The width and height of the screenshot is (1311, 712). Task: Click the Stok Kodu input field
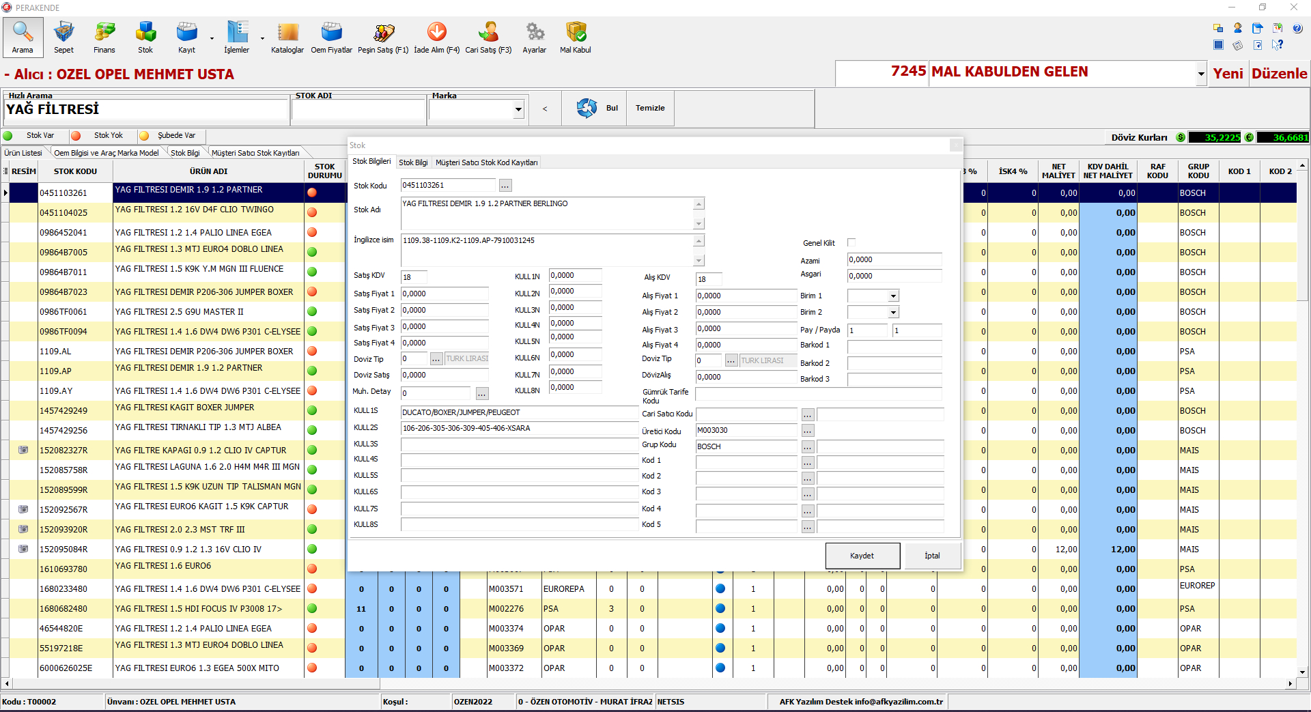[448, 186]
